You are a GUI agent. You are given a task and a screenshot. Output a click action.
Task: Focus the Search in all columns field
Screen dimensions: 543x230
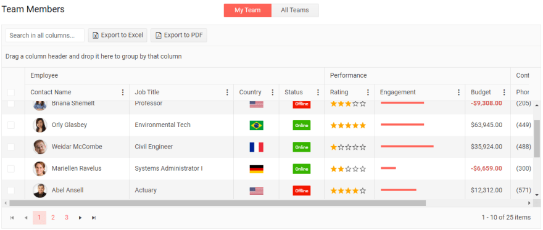point(45,35)
